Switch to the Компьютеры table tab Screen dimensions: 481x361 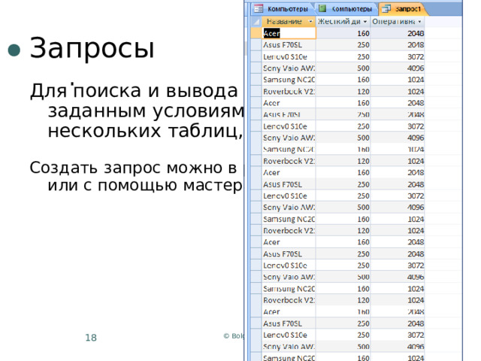[282, 9]
